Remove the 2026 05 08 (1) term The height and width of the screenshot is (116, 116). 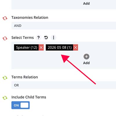75,47
